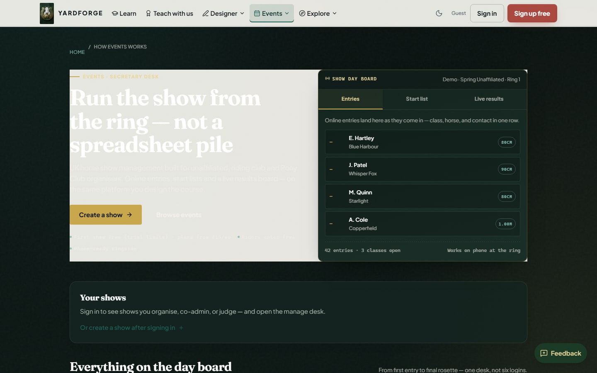Viewport: 597px width, 373px height.
Task: Click the YARDFORGE brand name text
Action: pos(80,13)
